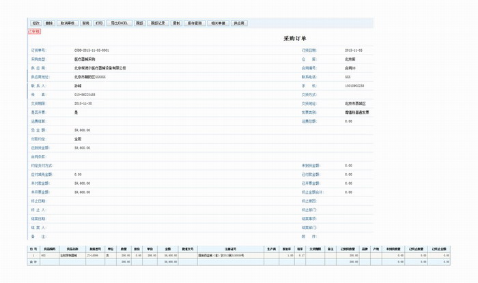Select order number CGDD-2015-11-03-0001
This screenshot has height=283, width=478.
[92, 50]
